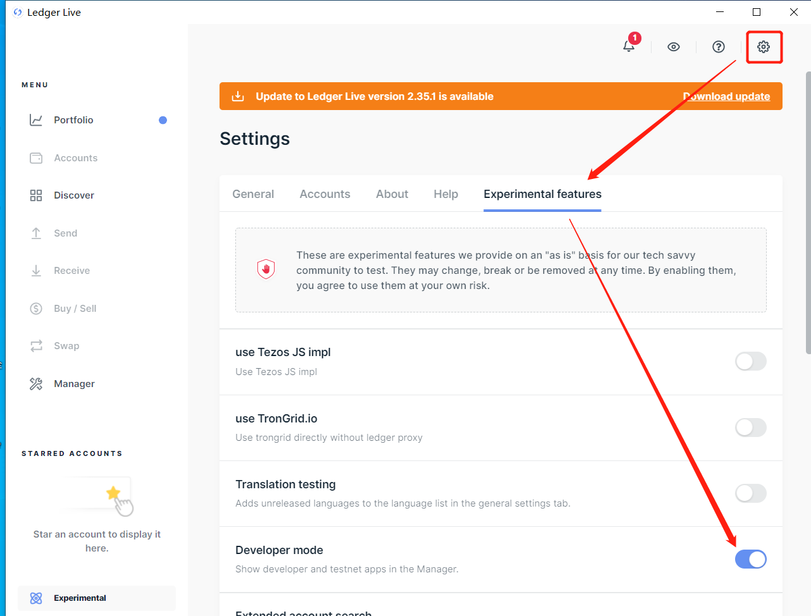Click the Send arrow icon
Image resolution: width=811 pixels, height=616 pixels.
point(36,233)
